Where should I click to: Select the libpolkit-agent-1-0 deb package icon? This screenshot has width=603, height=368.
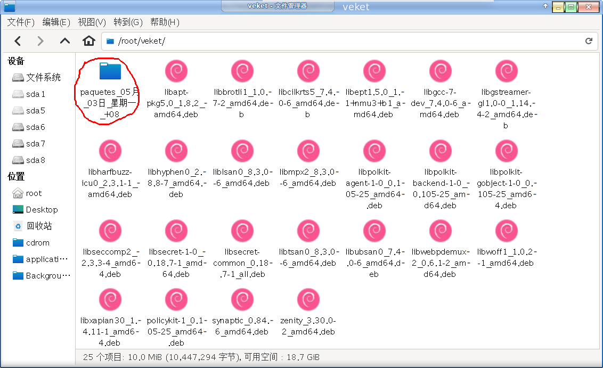tap(374, 151)
